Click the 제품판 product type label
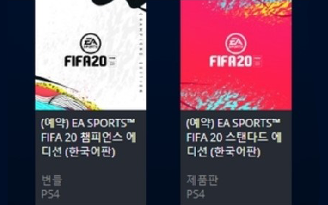 pos(202,180)
